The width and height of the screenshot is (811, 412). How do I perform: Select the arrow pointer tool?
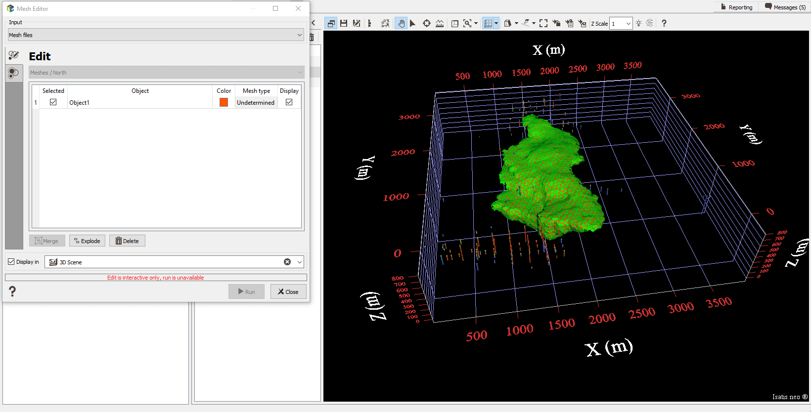tap(413, 23)
